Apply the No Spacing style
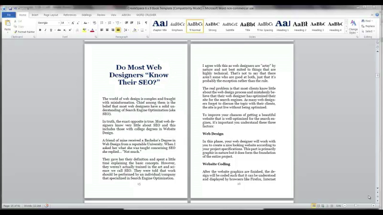383x215 pixels. pos(265,26)
